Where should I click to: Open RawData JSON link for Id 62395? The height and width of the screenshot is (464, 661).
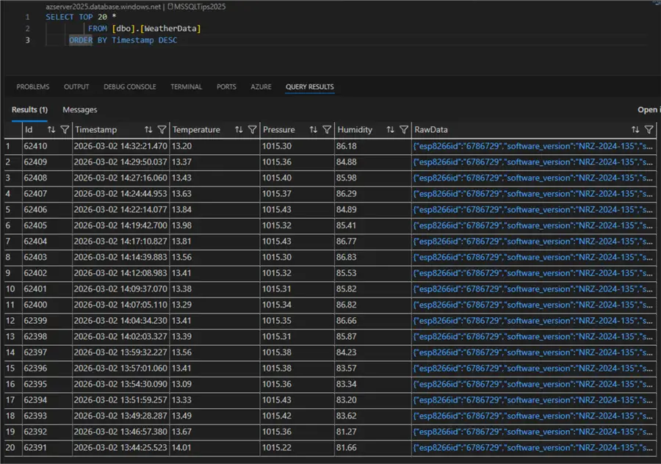[533, 385]
